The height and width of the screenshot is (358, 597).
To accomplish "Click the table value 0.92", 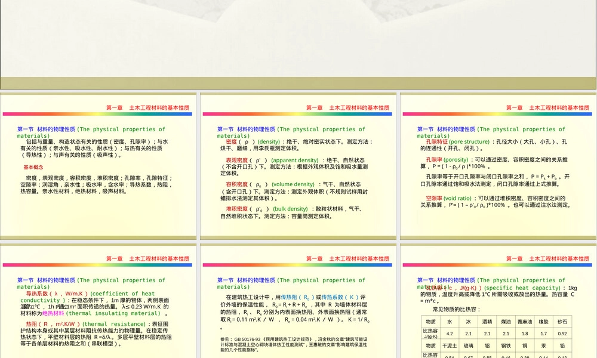I will tap(562, 334).
